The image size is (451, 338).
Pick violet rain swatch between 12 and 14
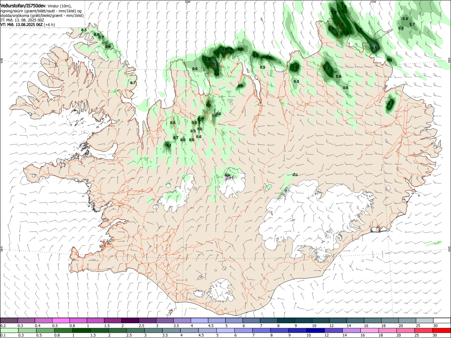tap(333, 330)
